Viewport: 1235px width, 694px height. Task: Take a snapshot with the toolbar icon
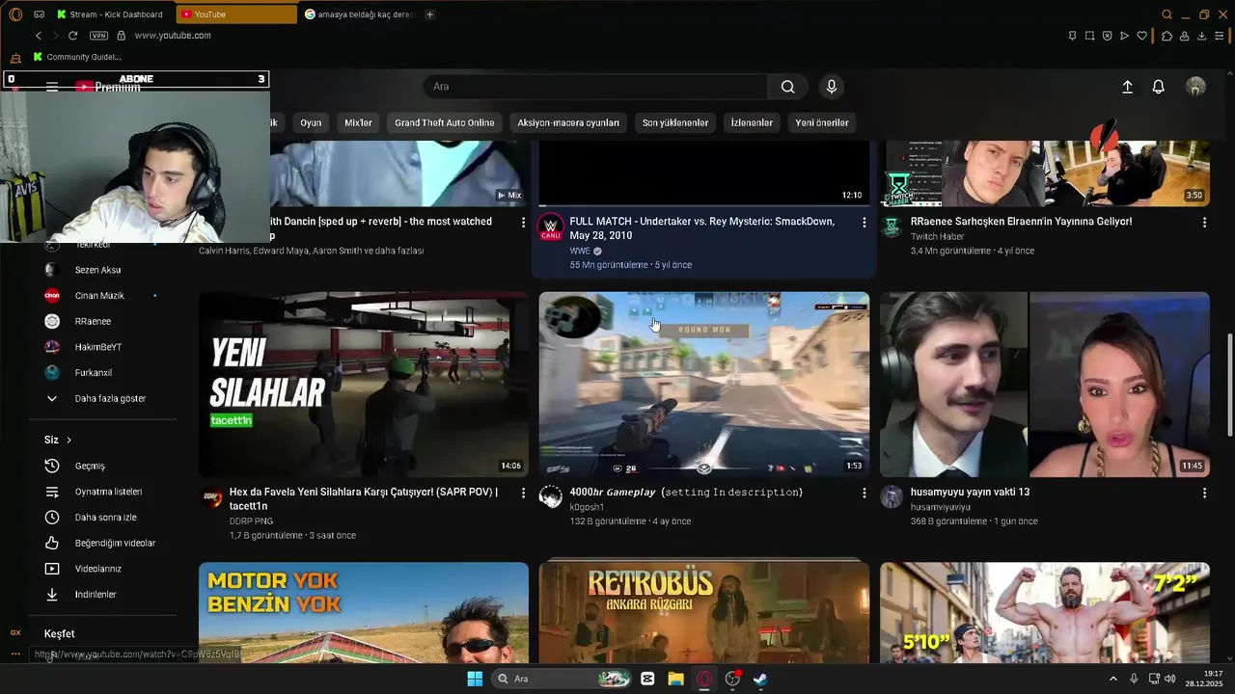click(1089, 36)
